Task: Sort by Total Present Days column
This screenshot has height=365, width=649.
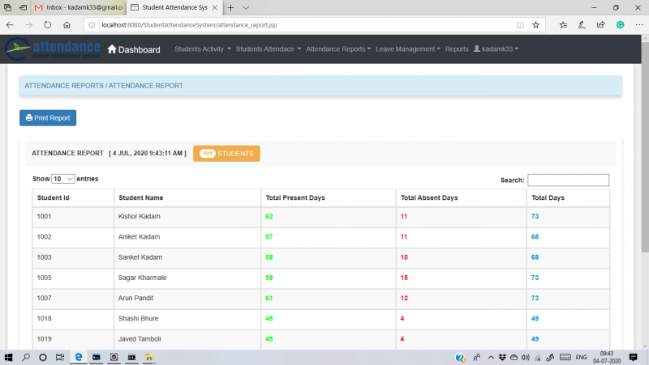Action: pyautogui.click(x=329, y=197)
